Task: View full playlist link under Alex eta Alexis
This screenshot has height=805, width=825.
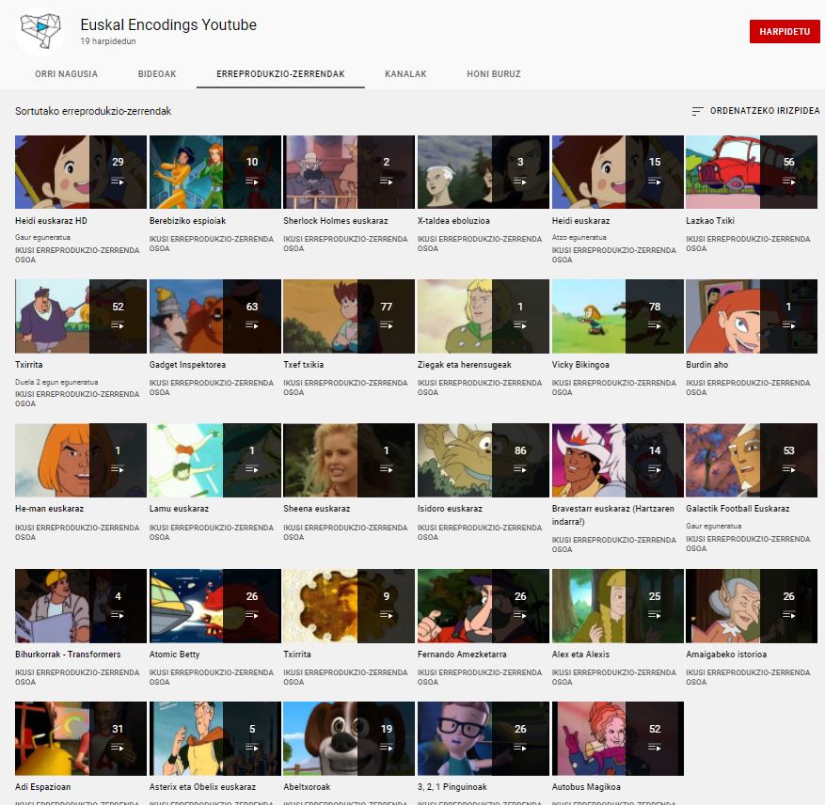Action: click(x=614, y=677)
